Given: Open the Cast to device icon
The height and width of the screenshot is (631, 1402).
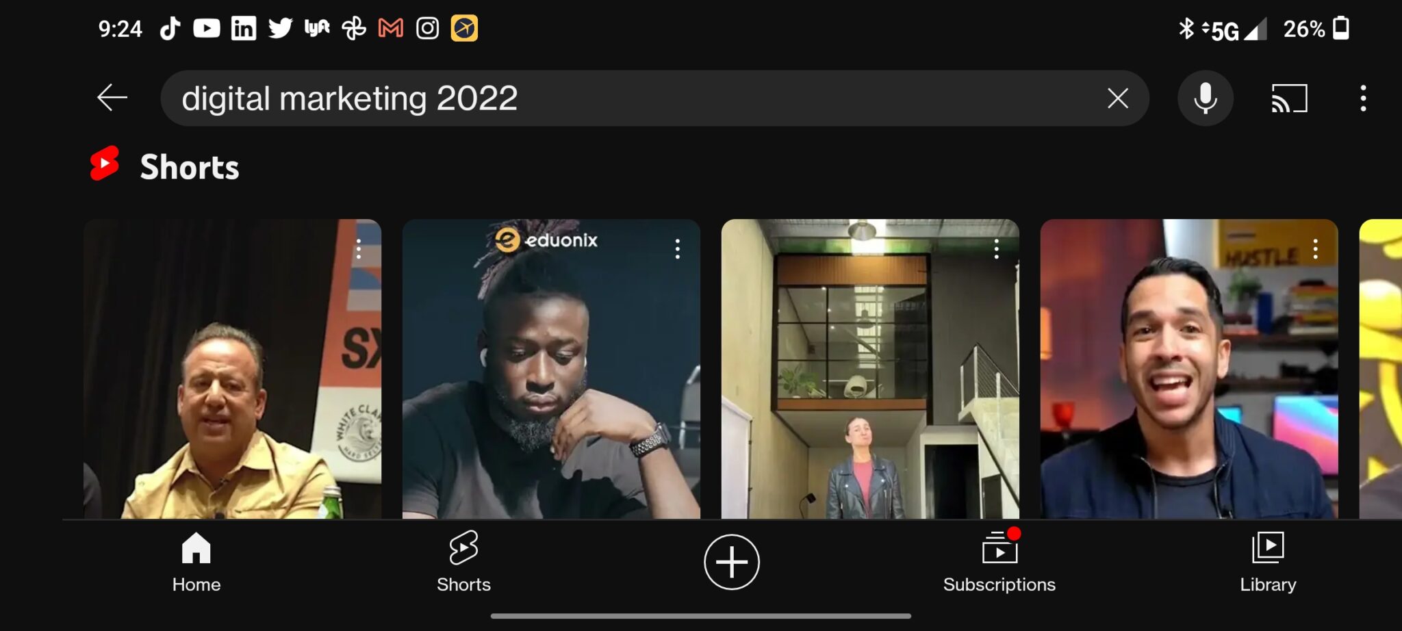Looking at the screenshot, I should [x=1289, y=99].
